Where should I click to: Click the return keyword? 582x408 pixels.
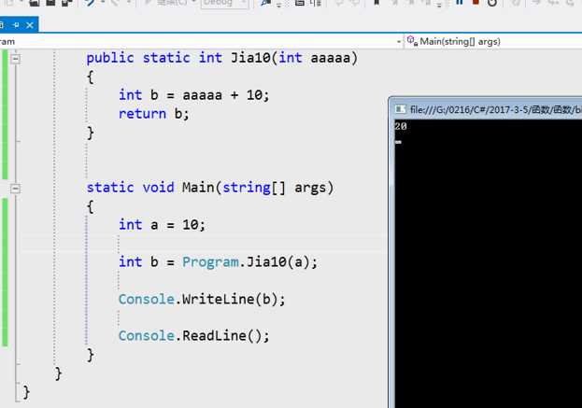tap(142, 114)
